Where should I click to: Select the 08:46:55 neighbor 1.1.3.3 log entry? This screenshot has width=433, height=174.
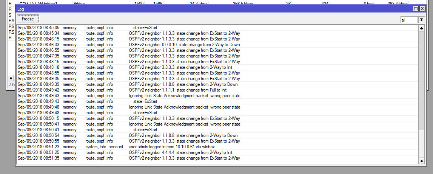point(217,50)
